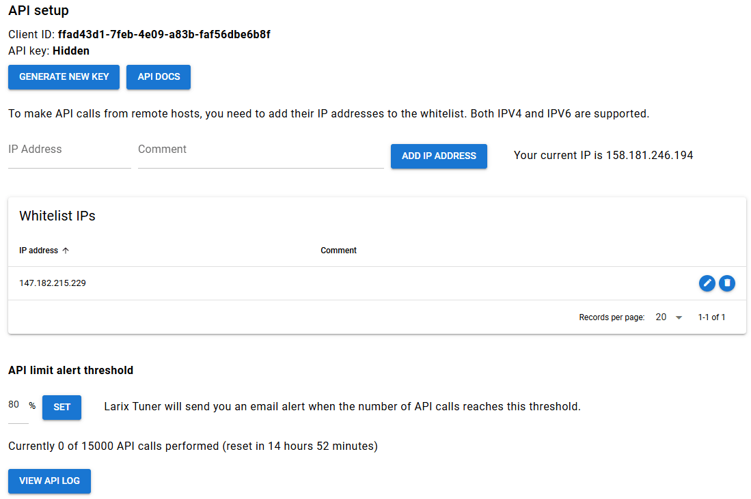Open the records per page dropdown

[668, 317]
